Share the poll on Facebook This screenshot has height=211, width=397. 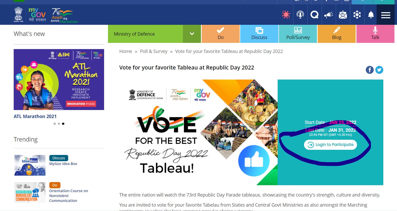tap(370, 70)
